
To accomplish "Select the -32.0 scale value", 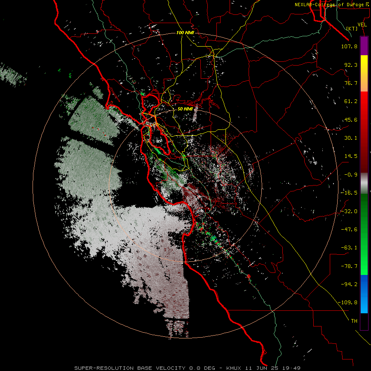I will (349, 211).
